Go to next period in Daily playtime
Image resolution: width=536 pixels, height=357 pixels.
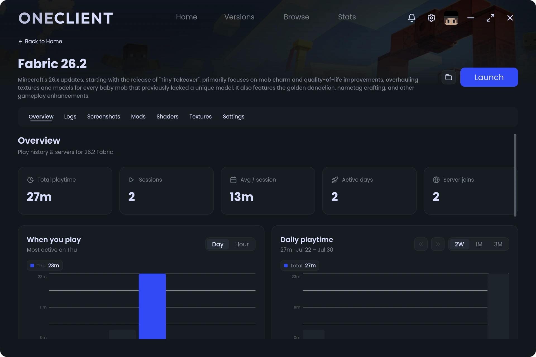(x=438, y=244)
